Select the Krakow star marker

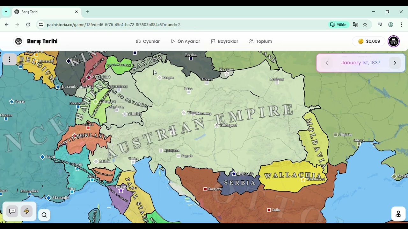tap(227, 74)
